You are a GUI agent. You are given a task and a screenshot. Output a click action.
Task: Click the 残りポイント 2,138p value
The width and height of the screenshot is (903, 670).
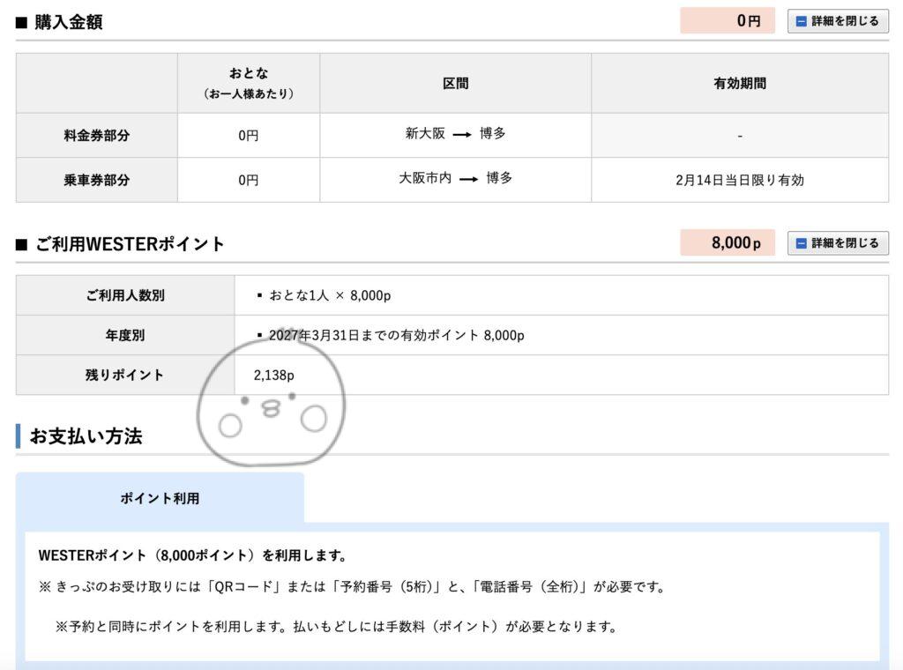[273, 375]
